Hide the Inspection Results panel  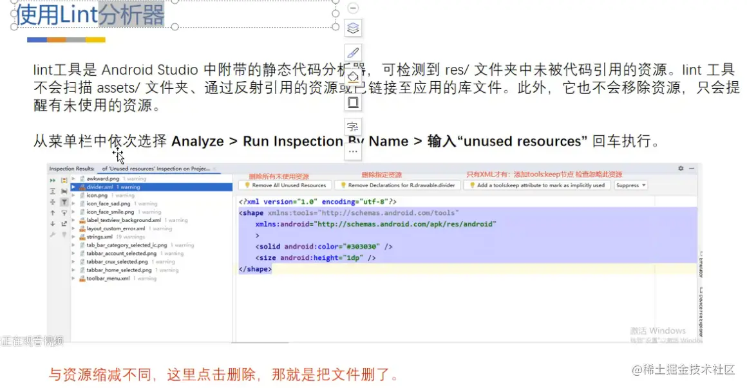coord(692,169)
